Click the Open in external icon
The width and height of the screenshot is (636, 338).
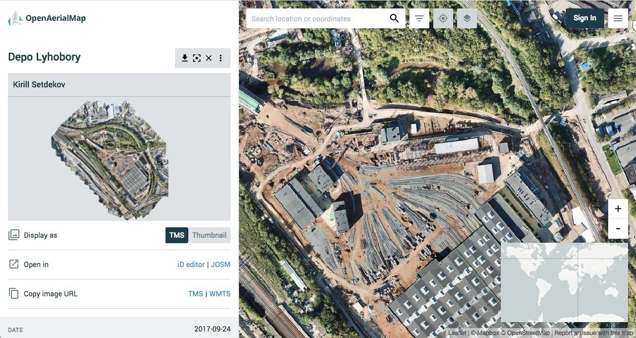(14, 264)
